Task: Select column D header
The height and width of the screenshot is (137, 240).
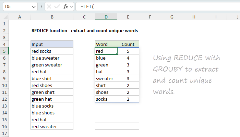Action: pyautogui.click(x=106, y=17)
